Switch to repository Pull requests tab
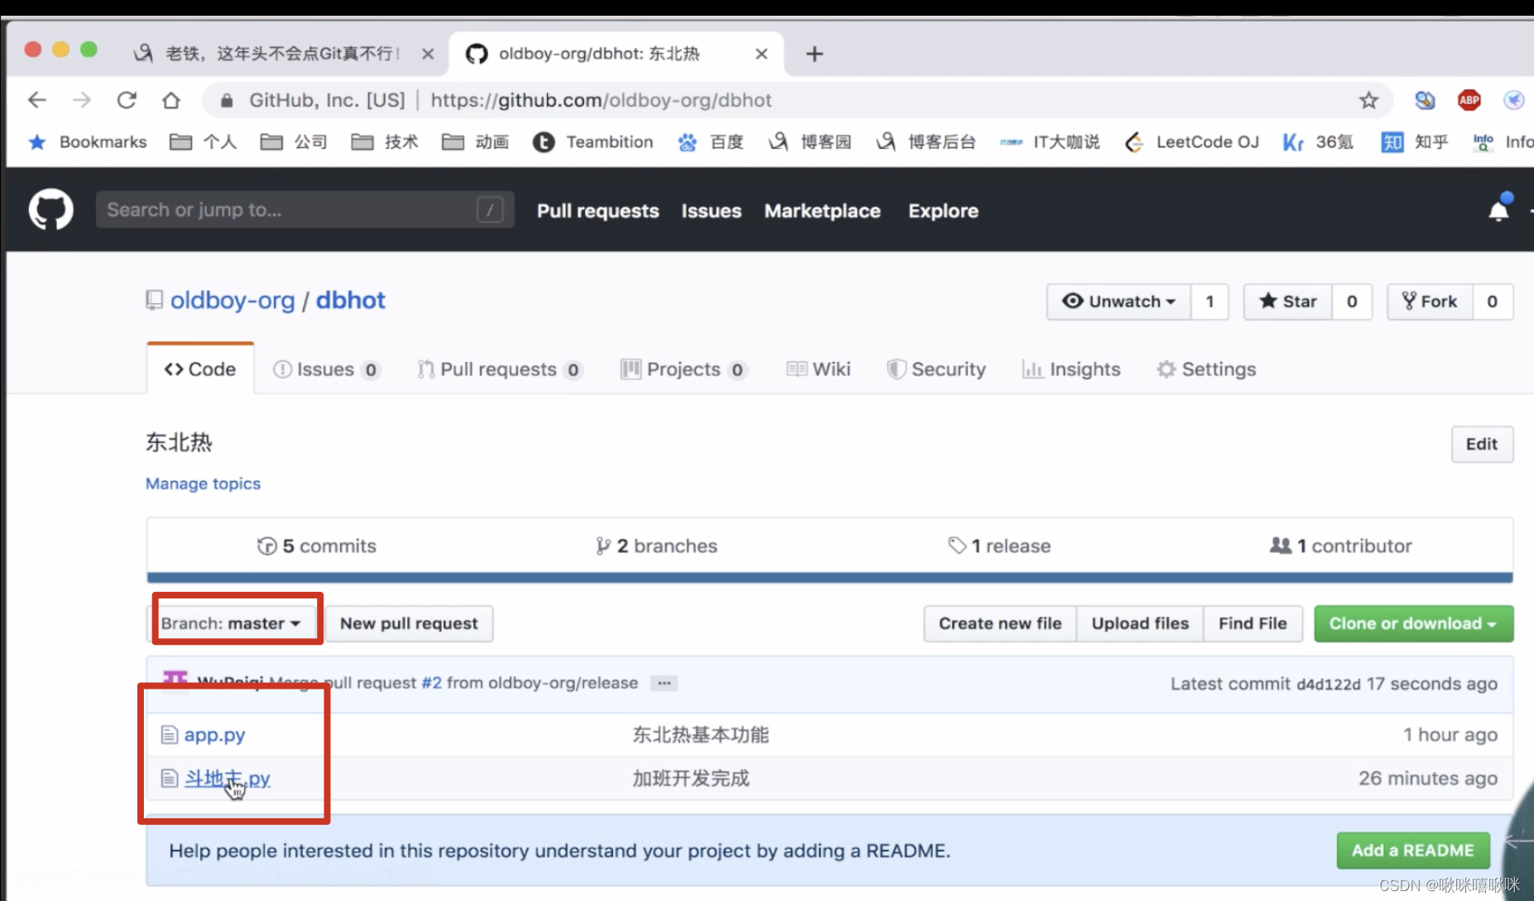 [x=499, y=369]
